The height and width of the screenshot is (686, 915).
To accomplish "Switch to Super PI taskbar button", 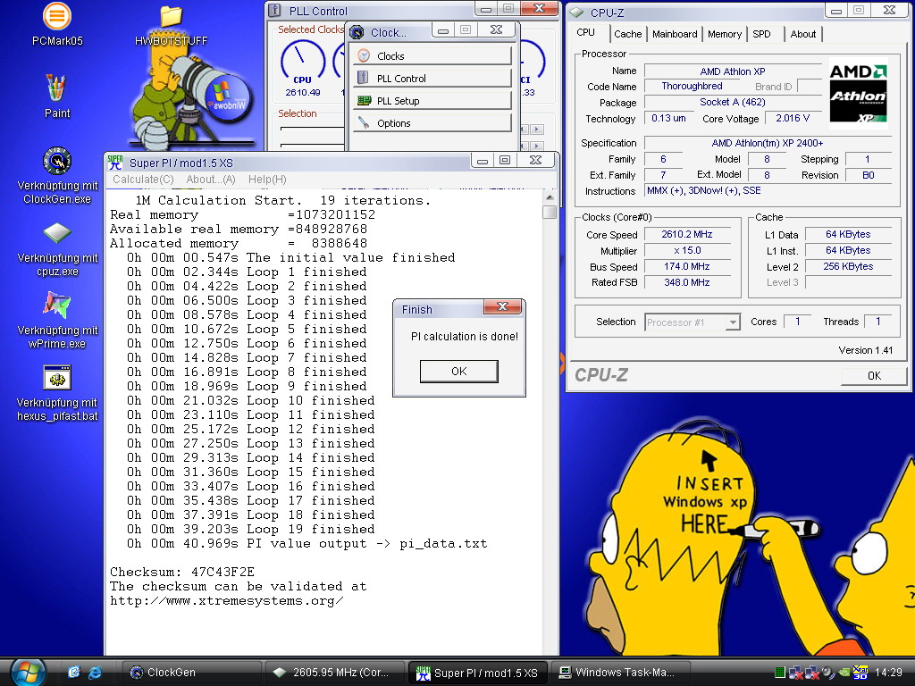I will click(478, 673).
